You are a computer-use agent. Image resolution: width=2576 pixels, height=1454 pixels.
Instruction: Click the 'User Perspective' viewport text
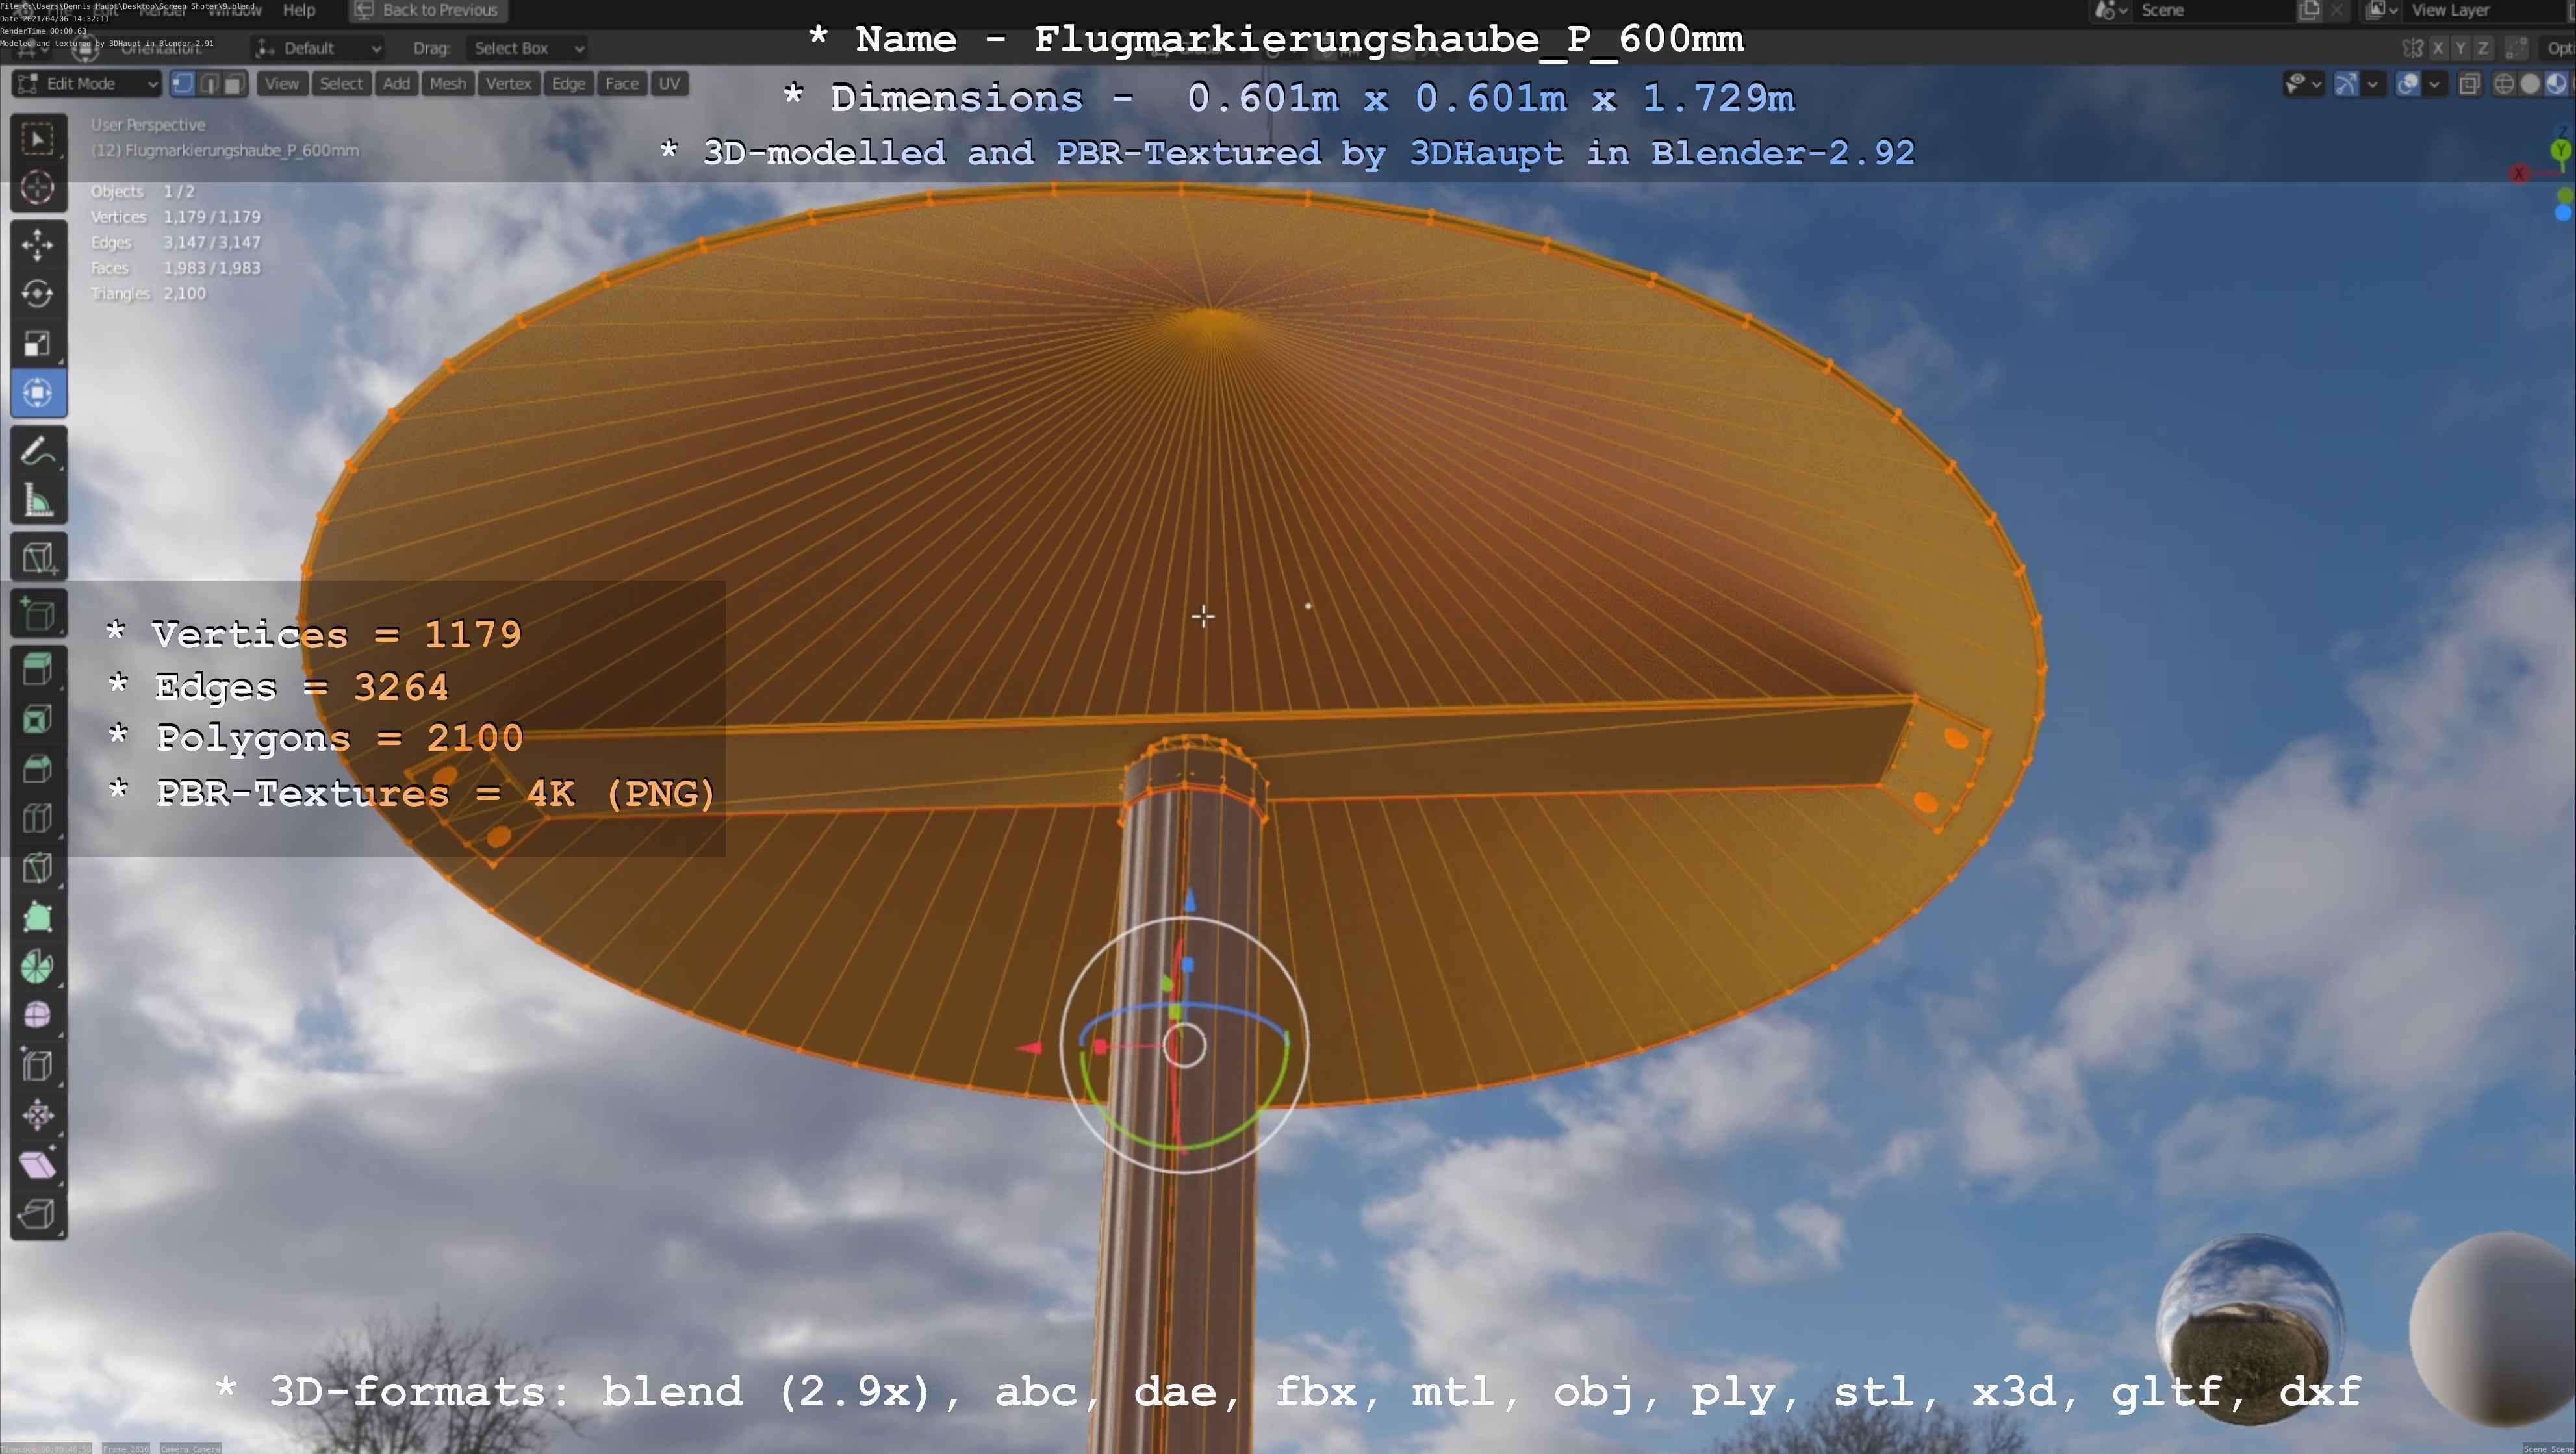(x=148, y=125)
